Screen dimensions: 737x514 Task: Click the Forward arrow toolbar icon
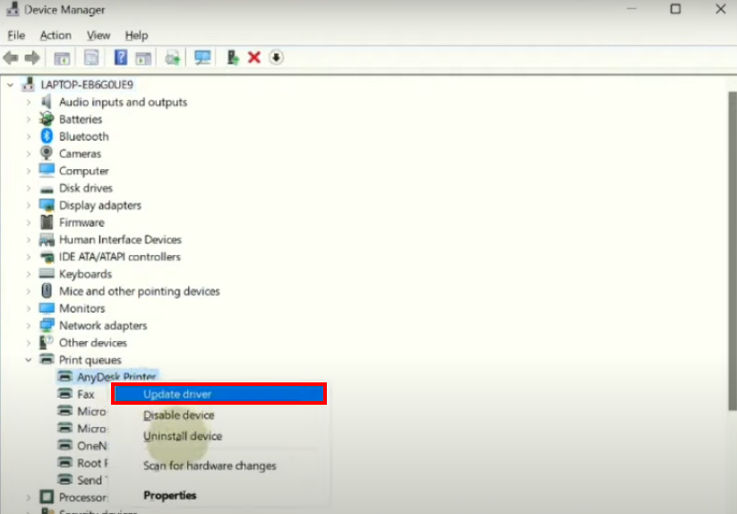pos(32,58)
